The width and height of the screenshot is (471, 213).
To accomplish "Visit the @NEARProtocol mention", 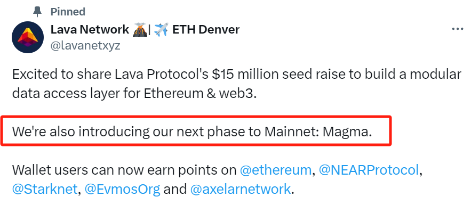I will [369, 170].
